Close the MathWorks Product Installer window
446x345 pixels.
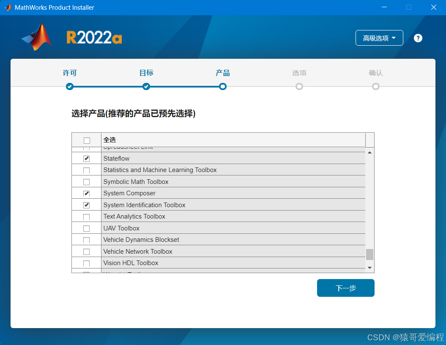433,7
